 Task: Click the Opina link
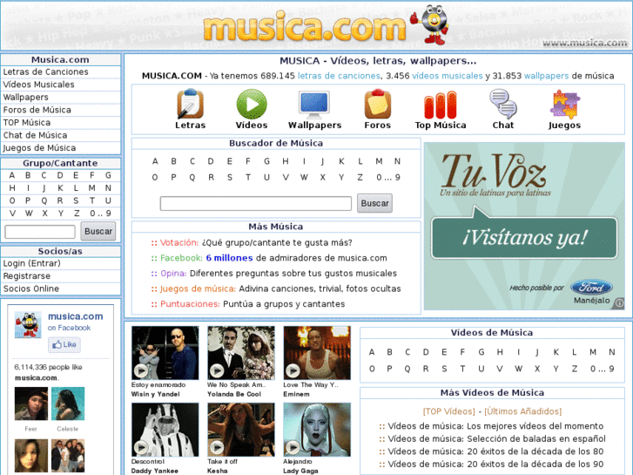click(173, 274)
